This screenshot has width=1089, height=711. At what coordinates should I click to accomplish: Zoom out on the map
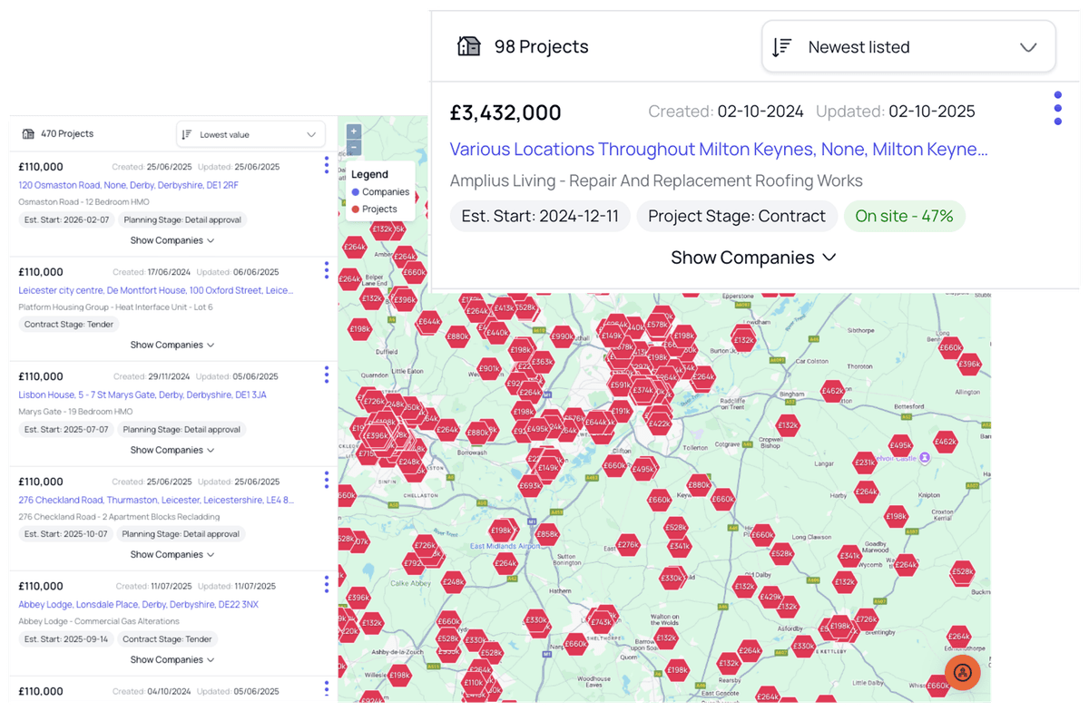tap(354, 147)
